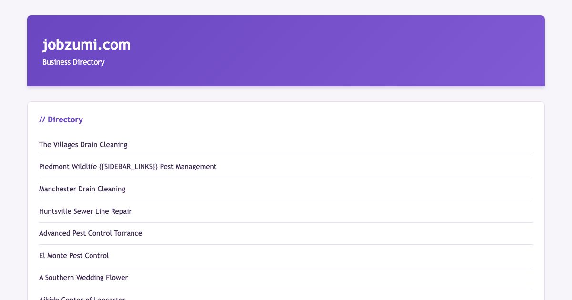Viewport: 572px width, 300px height.
Task: Select Manchester Drain Cleaning entry
Action: tap(82, 189)
